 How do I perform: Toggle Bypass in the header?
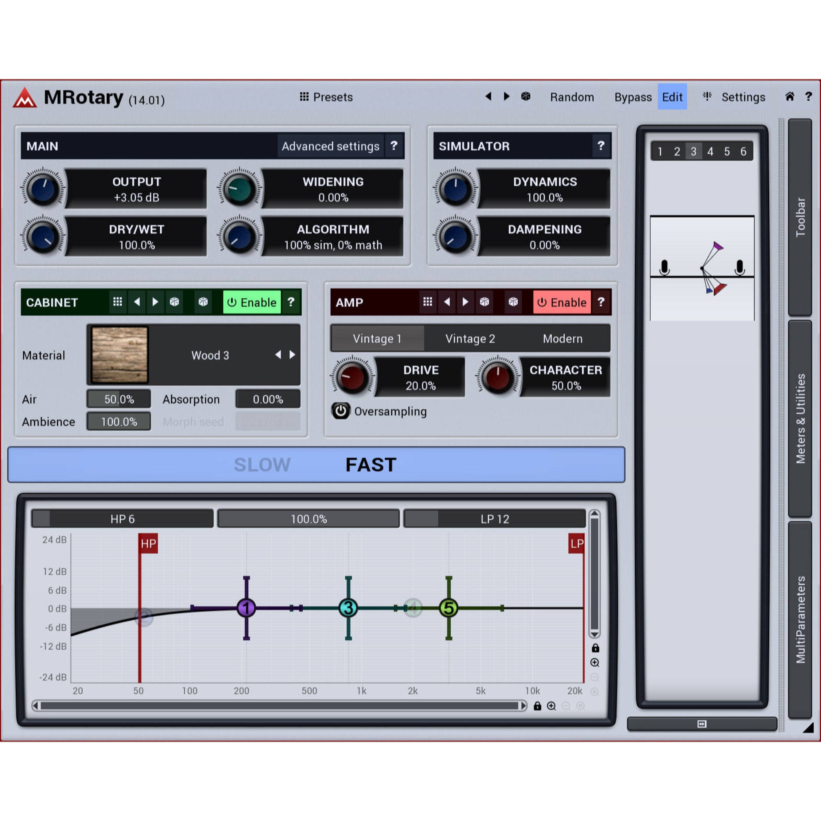point(633,97)
